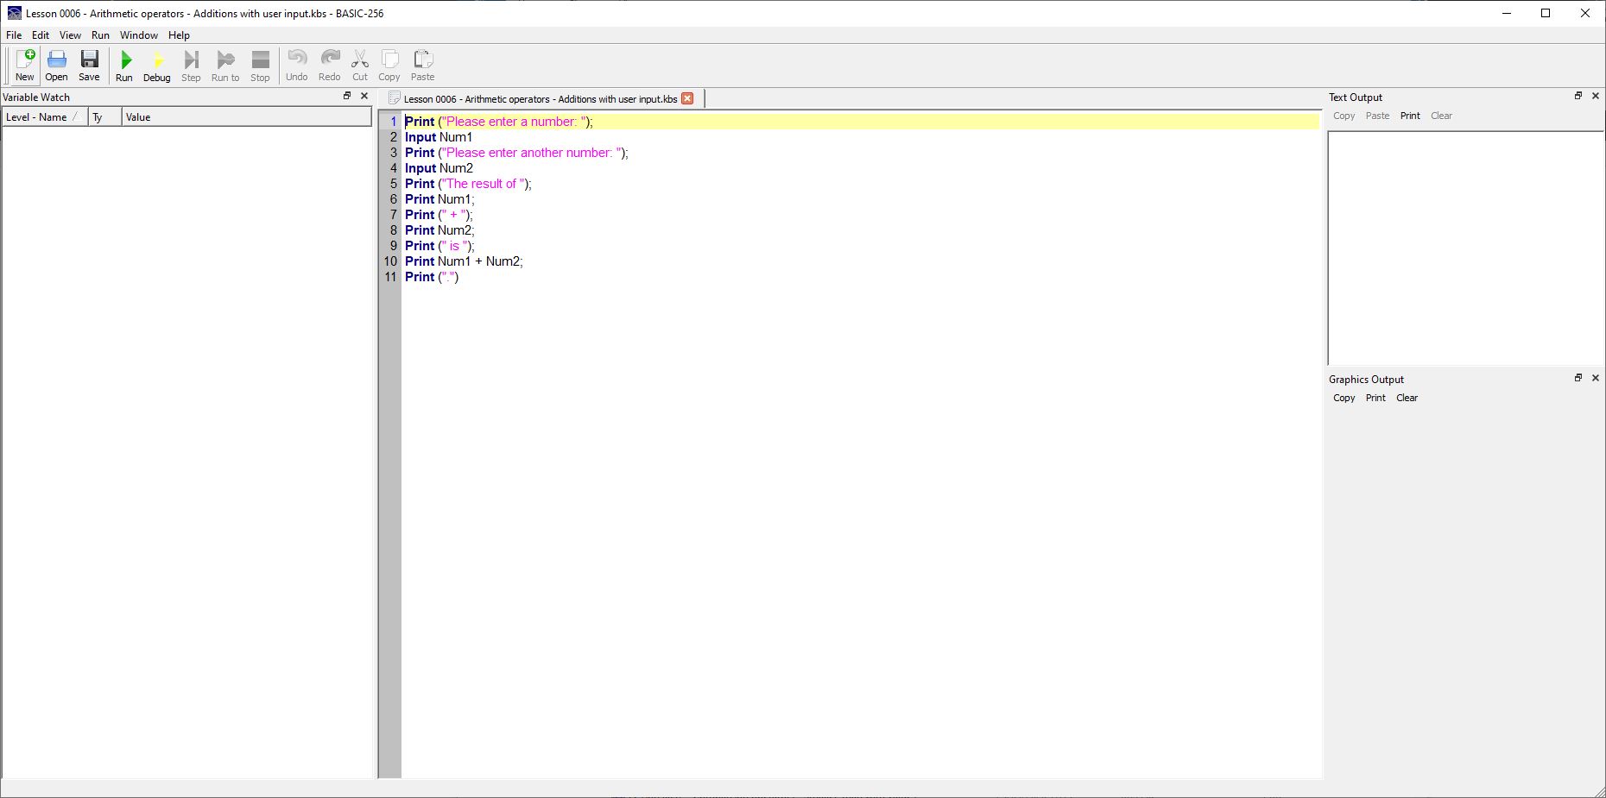This screenshot has height=798, width=1606.
Task: Click Copy in the Graphics Output panel
Action: pyautogui.click(x=1344, y=398)
